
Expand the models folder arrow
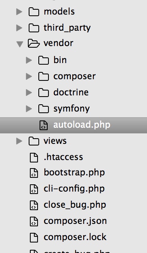coord(19,12)
